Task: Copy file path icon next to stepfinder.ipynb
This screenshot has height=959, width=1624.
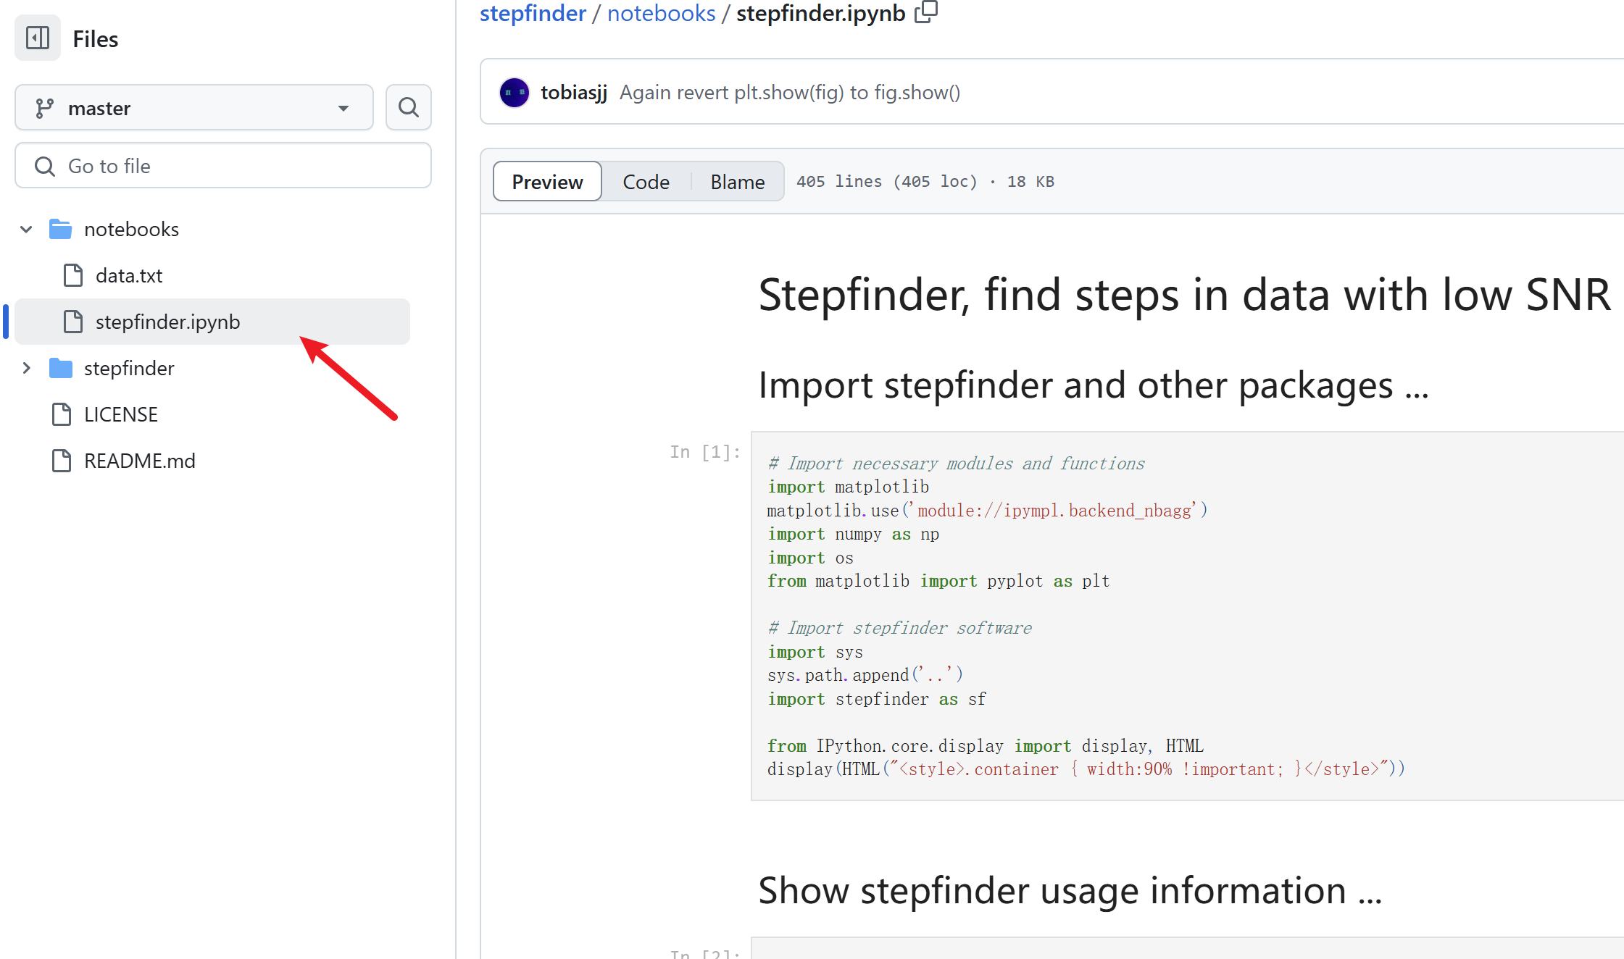Action: click(926, 12)
